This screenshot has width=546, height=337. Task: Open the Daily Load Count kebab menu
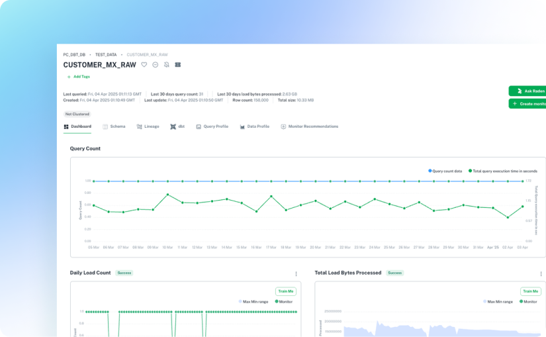tap(296, 274)
